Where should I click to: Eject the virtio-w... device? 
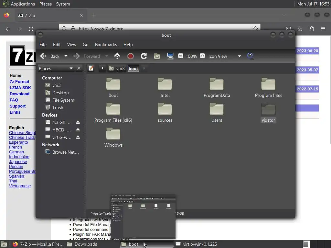click(78, 137)
